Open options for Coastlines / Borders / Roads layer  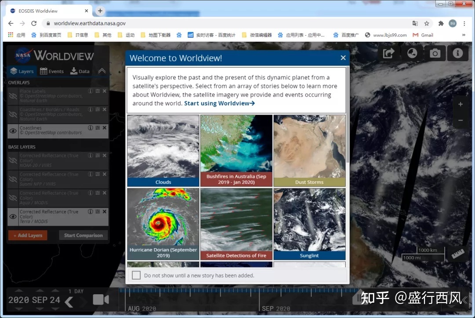click(98, 109)
